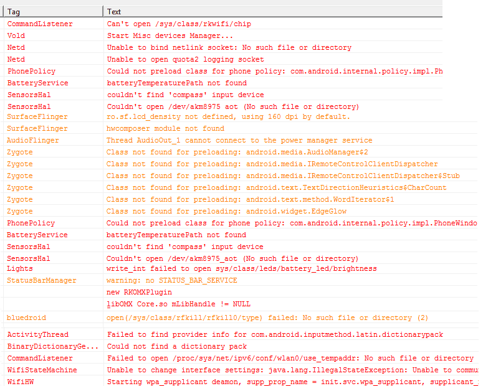Select "Unable to change interface settings" message

(292, 370)
